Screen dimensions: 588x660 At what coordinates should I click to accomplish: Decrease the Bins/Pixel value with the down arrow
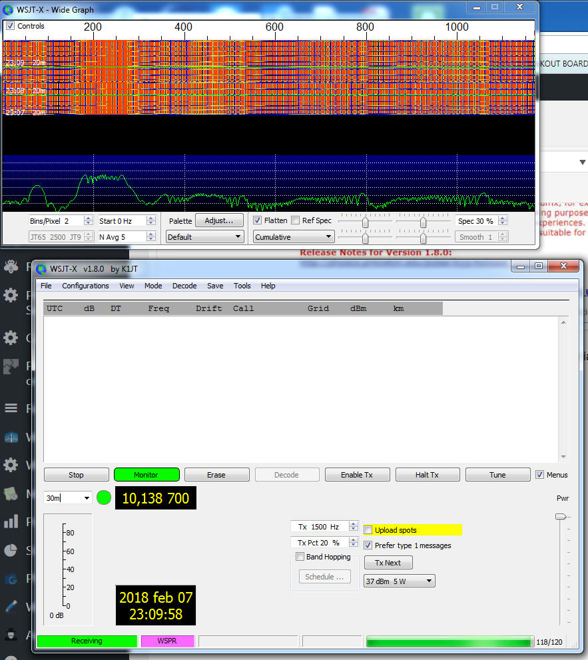point(88,224)
